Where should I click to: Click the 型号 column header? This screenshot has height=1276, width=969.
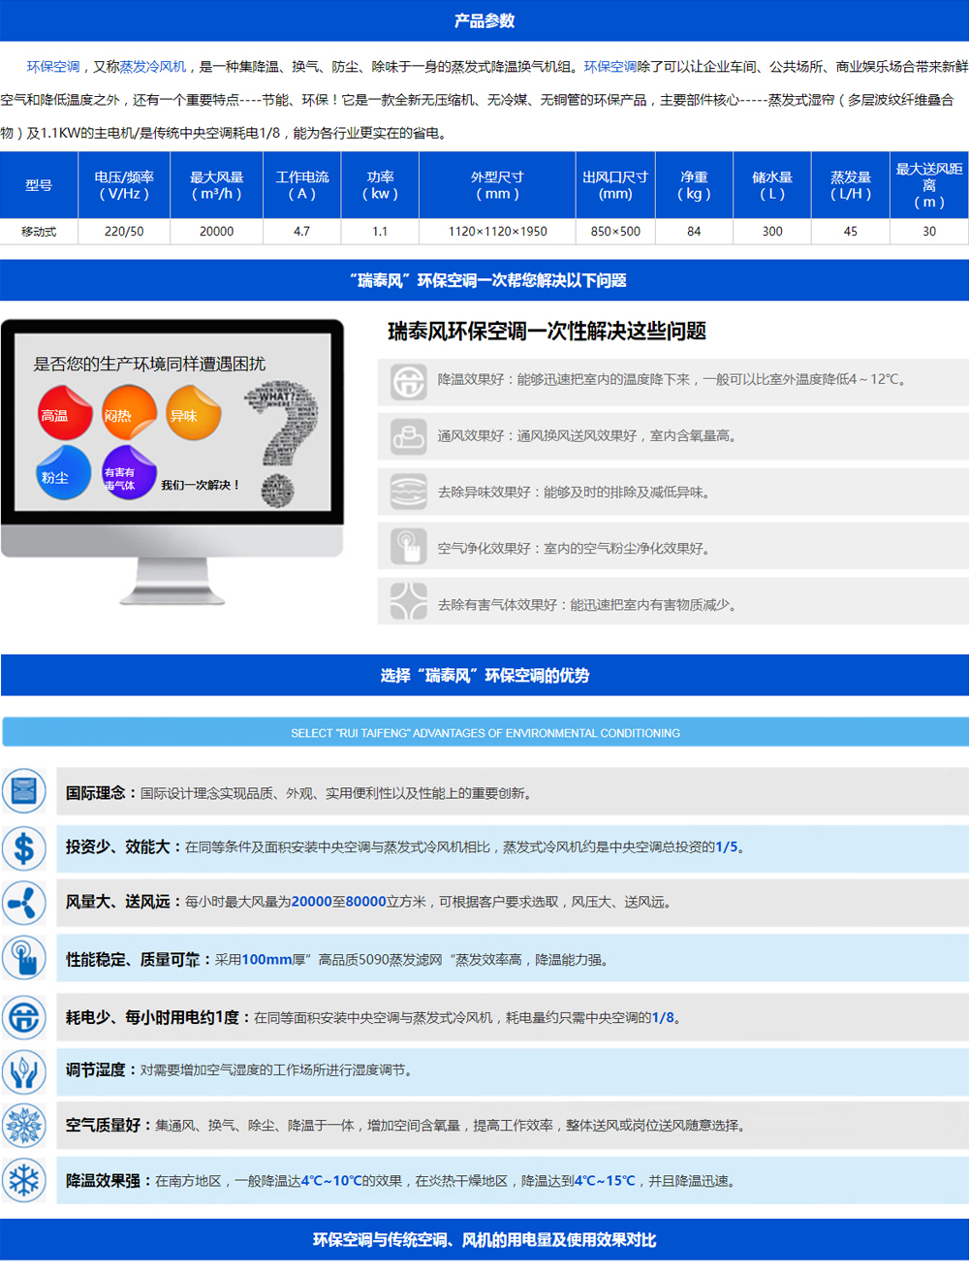point(39,185)
